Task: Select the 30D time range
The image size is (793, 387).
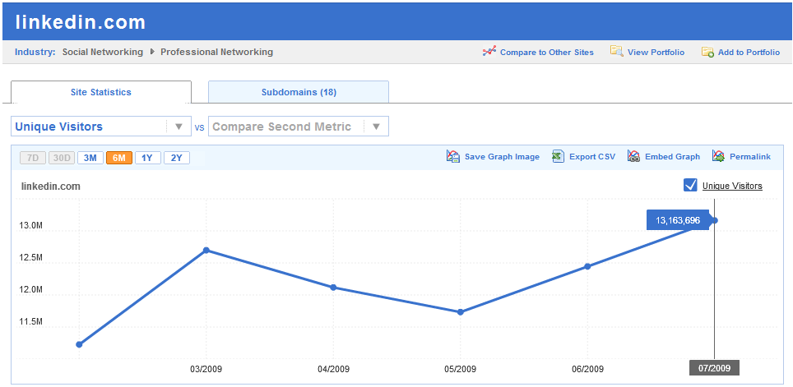Action: pos(62,158)
